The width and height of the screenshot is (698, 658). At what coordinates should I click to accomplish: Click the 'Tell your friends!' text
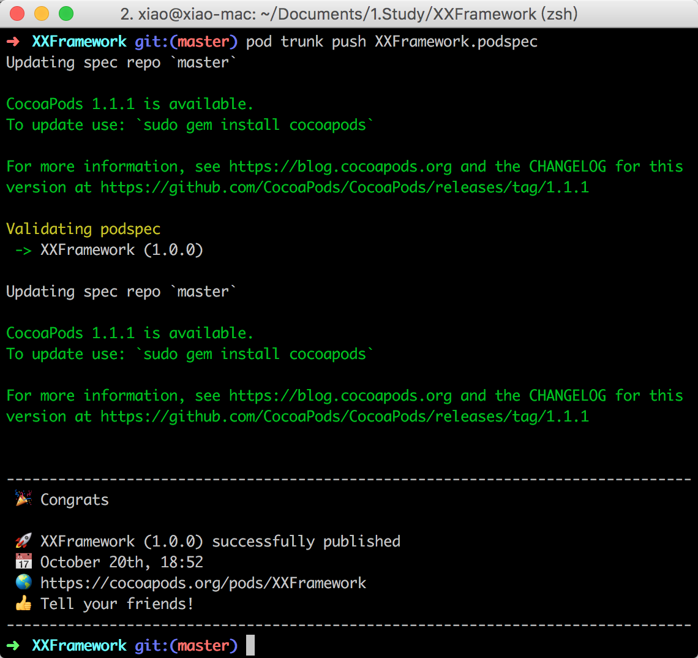pyautogui.click(x=117, y=603)
